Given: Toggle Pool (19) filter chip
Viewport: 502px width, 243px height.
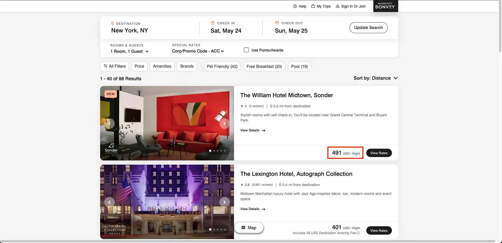Looking at the screenshot, I should pos(299,66).
